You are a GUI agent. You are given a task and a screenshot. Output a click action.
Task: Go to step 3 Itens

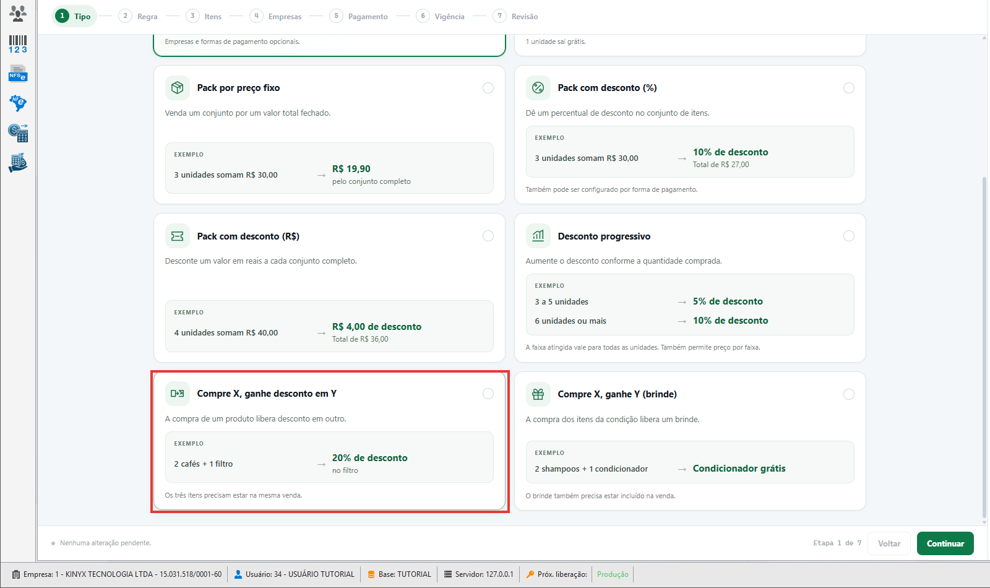[204, 16]
